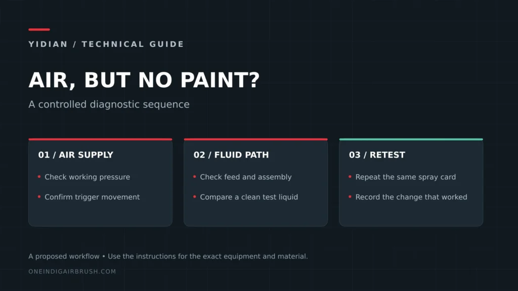This screenshot has height=291, width=518.
Task: Select the 03 / RETEST card heading
Action: [x=377, y=155]
